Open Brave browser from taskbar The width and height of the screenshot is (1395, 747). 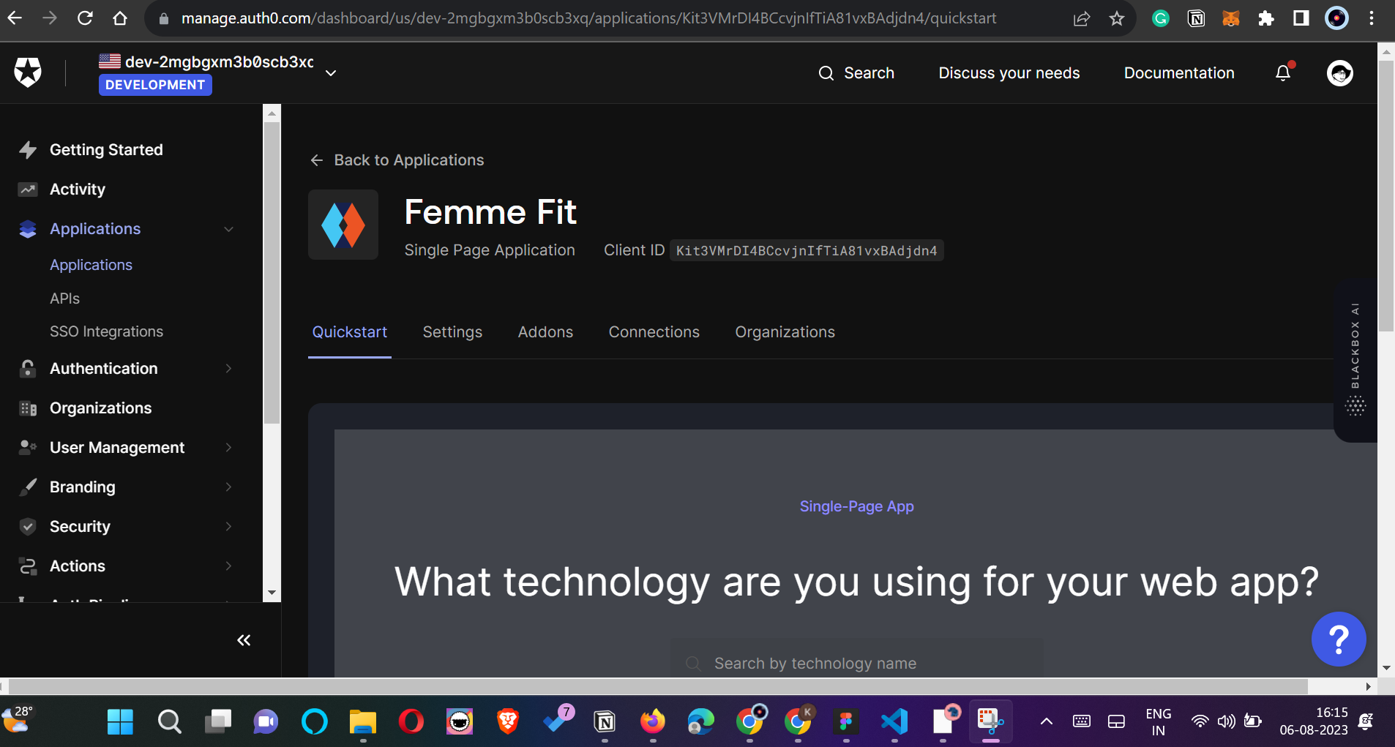pos(508,722)
